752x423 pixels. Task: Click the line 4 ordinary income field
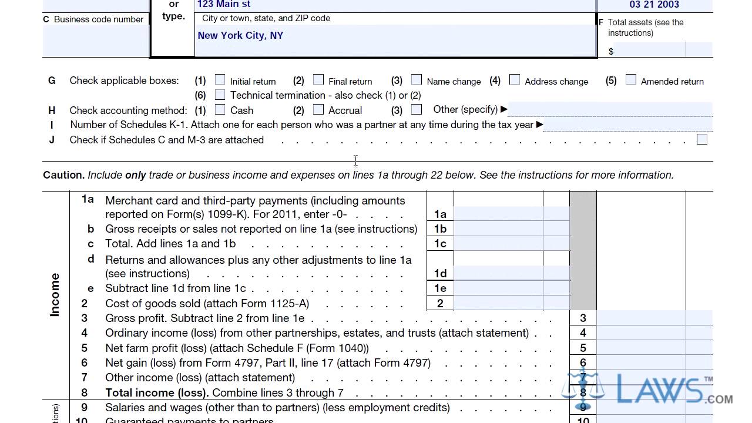pyautogui.click(x=641, y=333)
